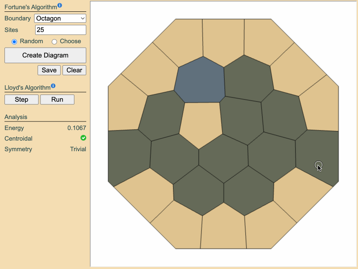Click the blue-gray highlighted Voronoi cell
This screenshot has height=269, width=358.
point(199,81)
